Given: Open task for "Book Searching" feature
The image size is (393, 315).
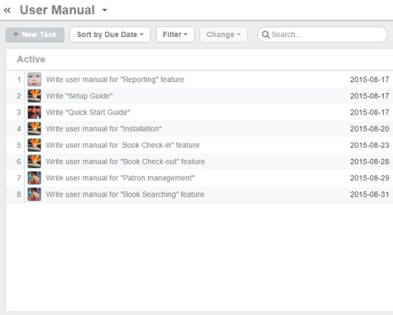Looking at the screenshot, I should pyautogui.click(x=125, y=194).
